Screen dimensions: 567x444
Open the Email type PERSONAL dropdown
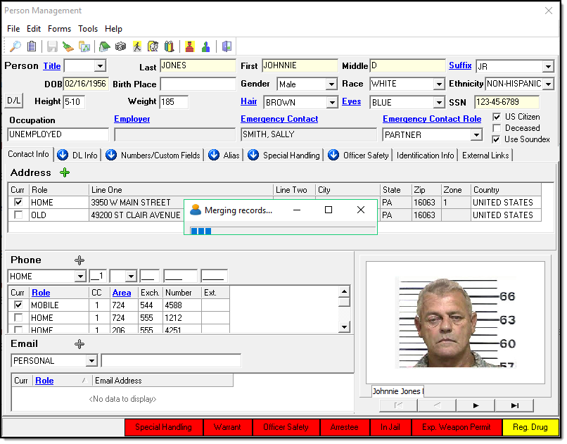[x=91, y=361]
